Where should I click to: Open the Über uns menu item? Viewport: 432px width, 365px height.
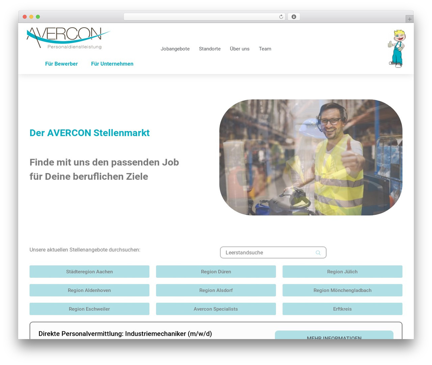coord(240,49)
